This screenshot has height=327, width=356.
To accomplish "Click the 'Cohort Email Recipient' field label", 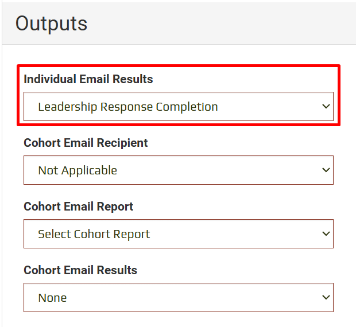I will (86, 143).
